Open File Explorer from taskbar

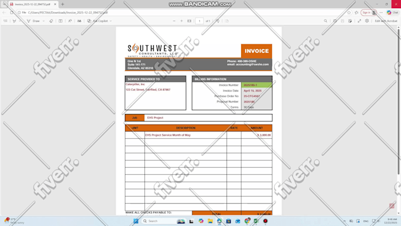[x=210, y=221]
